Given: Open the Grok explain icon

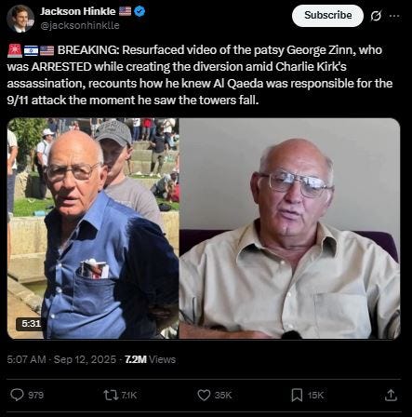Looking at the screenshot, I should [376, 16].
